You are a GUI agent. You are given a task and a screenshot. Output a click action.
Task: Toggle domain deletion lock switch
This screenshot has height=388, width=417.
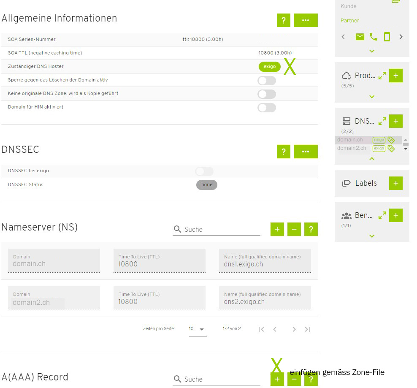point(267,80)
